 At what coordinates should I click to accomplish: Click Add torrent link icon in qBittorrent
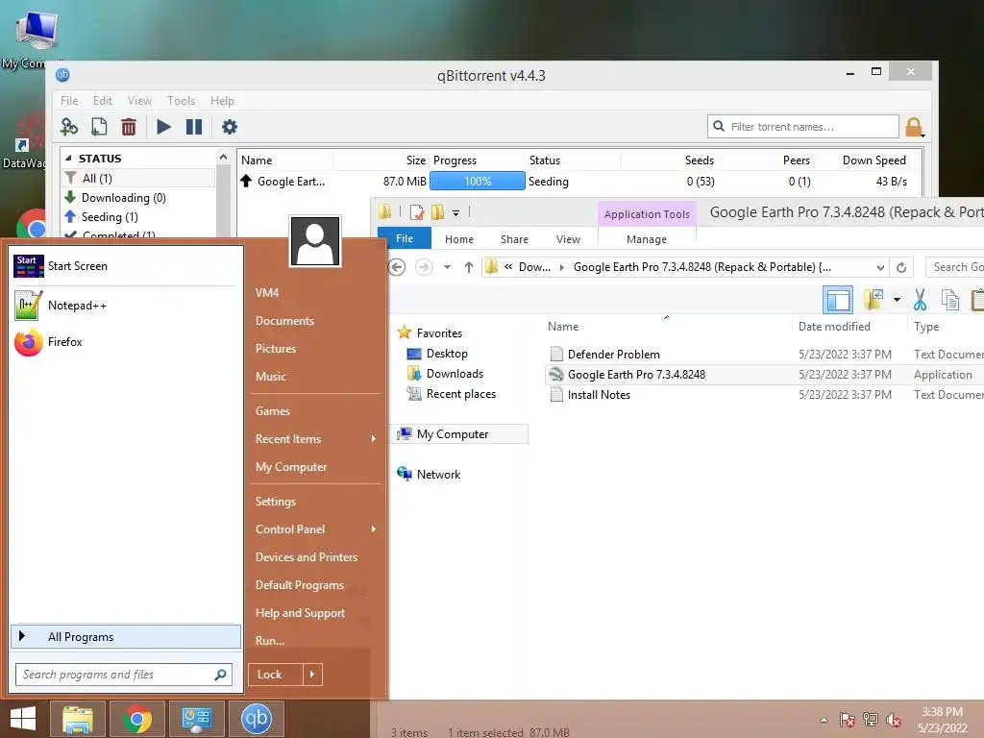click(69, 127)
